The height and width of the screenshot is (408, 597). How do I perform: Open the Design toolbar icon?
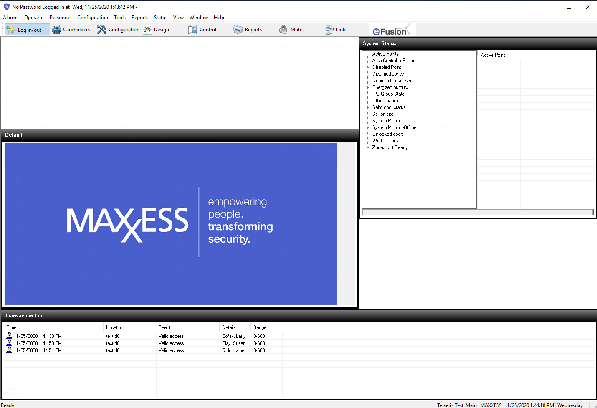click(147, 30)
